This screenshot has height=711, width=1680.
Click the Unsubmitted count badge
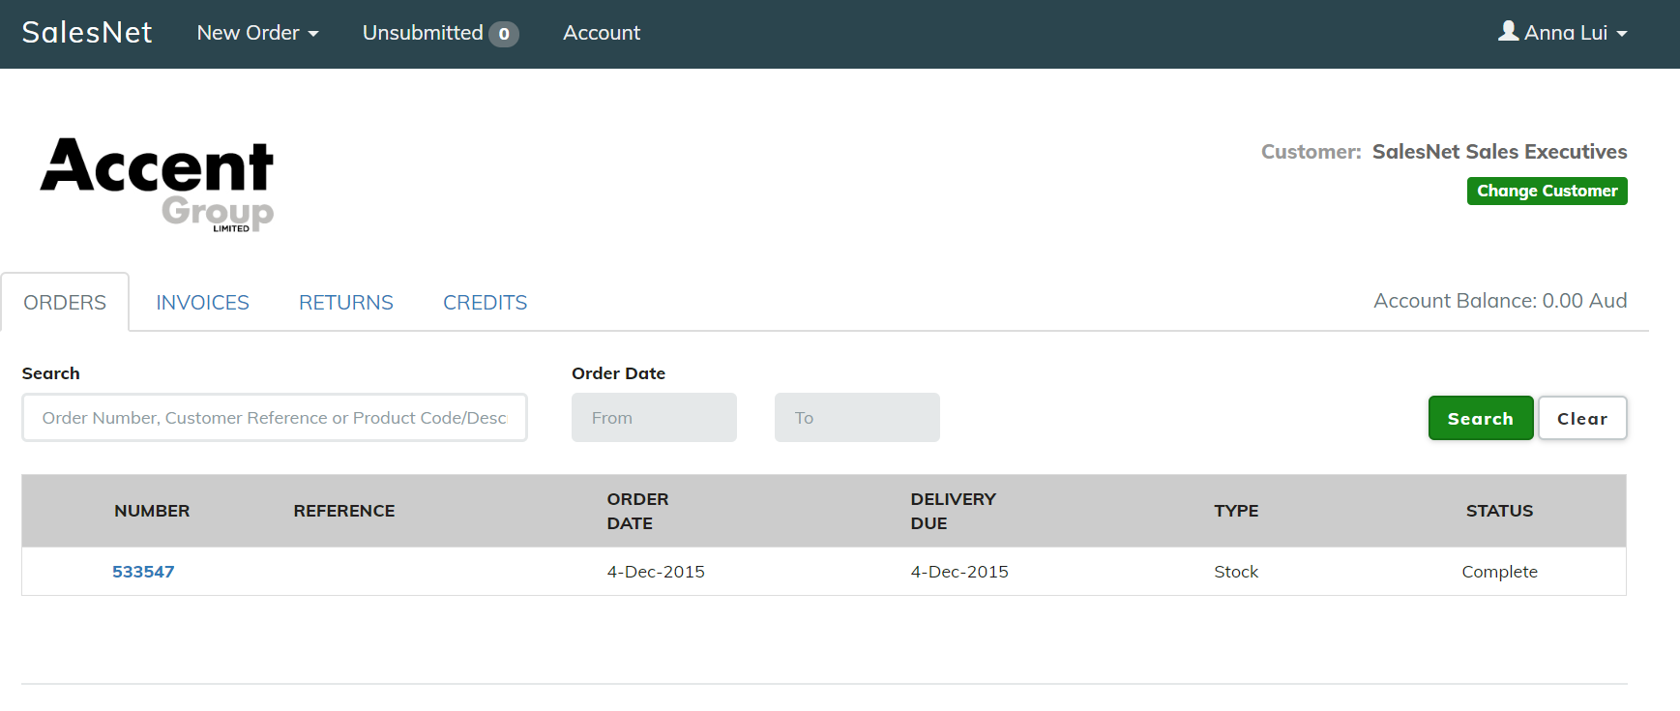click(x=504, y=34)
